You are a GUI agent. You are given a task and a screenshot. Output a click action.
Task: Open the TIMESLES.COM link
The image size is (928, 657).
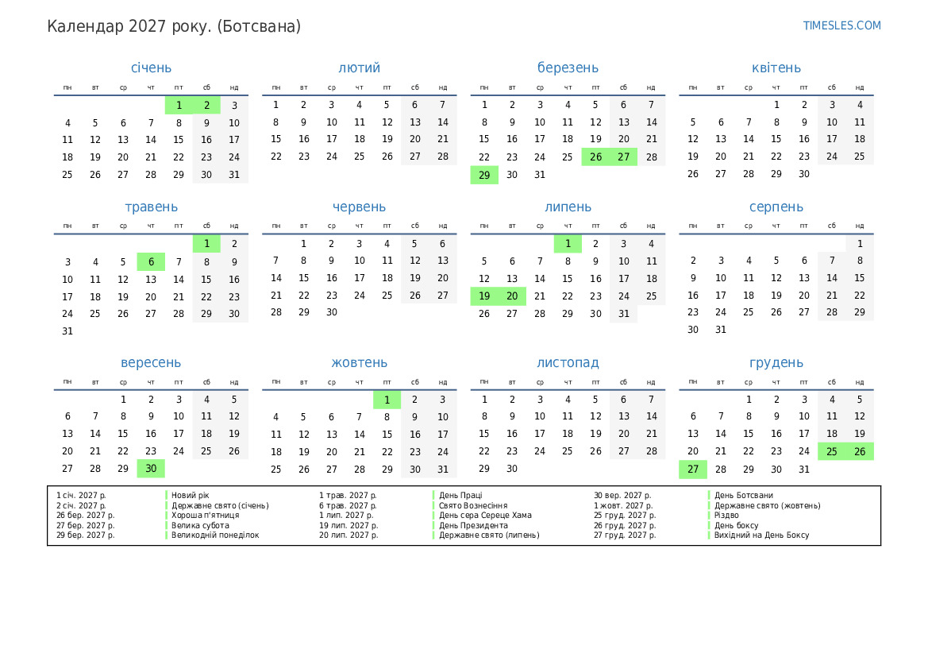pyautogui.click(x=841, y=25)
